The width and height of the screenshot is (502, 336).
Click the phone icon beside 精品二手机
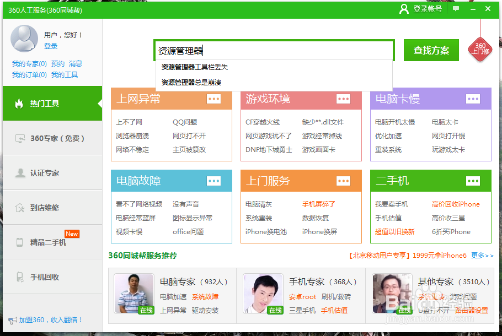(x=19, y=242)
